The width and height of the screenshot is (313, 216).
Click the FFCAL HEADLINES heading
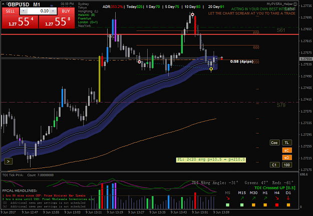[x=20, y=190]
